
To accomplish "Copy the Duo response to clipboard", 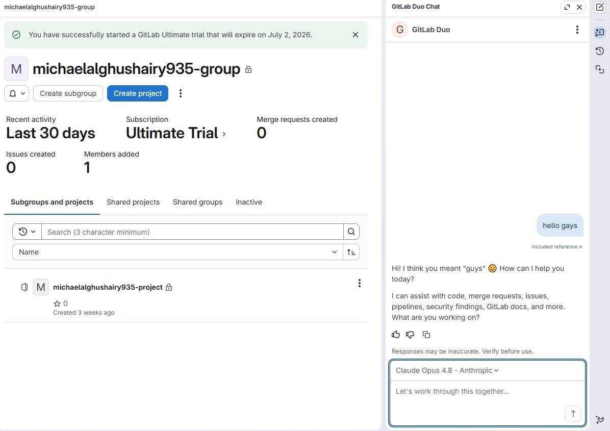I will pyautogui.click(x=426, y=335).
